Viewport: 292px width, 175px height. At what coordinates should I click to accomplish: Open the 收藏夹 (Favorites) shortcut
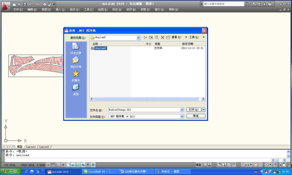click(76, 75)
